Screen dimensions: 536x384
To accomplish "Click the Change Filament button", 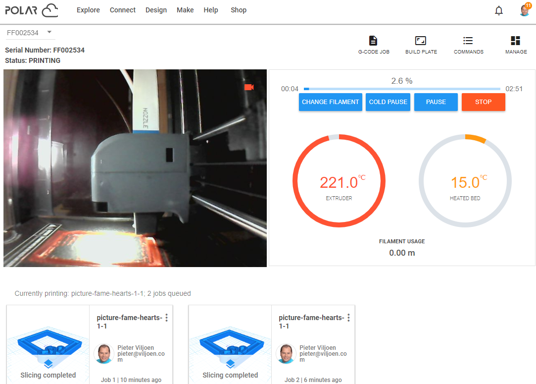I will pyautogui.click(x=330, y=102).
